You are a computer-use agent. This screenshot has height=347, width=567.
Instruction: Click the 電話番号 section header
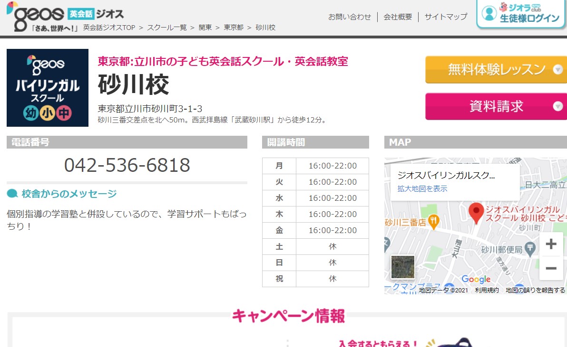coord(127,142)
